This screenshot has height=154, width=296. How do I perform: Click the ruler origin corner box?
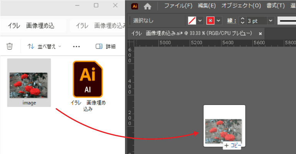[x=131, y=43]
